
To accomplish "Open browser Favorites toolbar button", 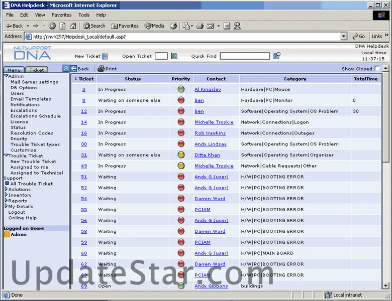I will tap(125, 26).
